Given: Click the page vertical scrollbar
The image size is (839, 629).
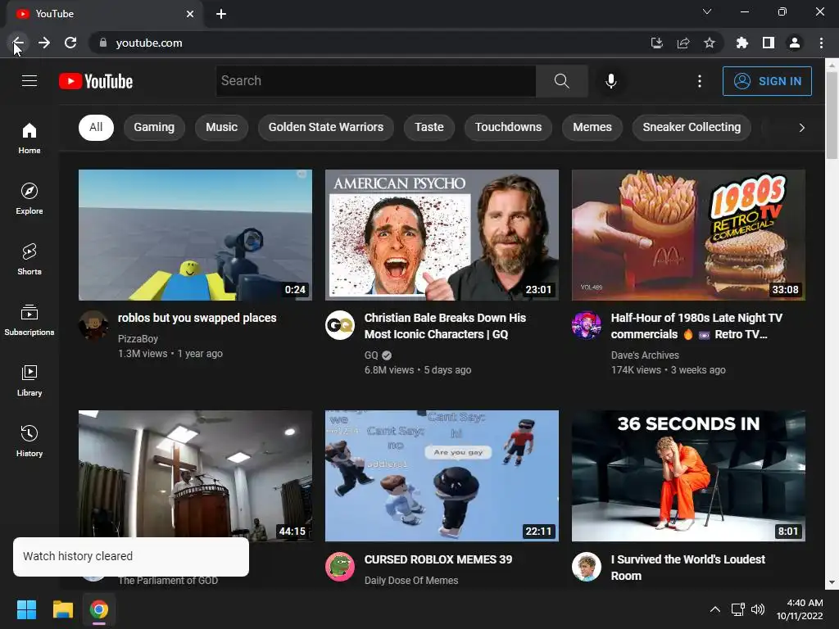Looking at the screenshot, I should click(832, 115).
